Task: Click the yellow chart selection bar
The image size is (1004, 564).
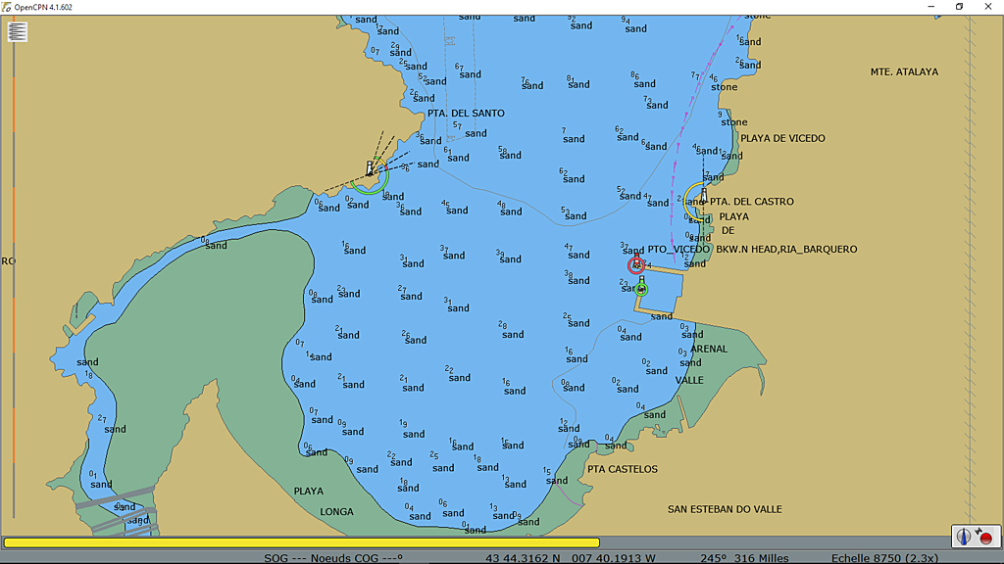Action: click(301, 542)
